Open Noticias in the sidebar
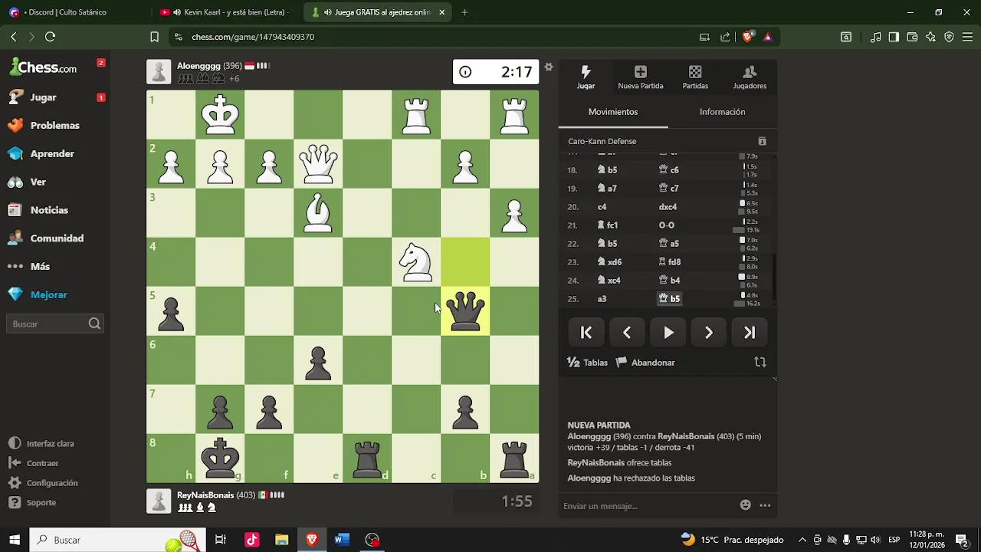981x552 pixels. tap(49, 210)
